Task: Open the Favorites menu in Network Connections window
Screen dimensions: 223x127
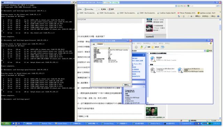Action: click(x=147, y=43)
